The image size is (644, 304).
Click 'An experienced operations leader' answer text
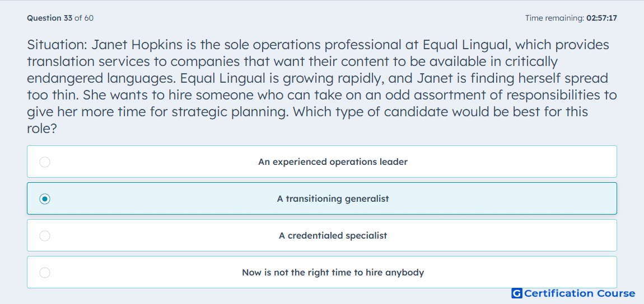pyautogui.click(x=333, y=162)
